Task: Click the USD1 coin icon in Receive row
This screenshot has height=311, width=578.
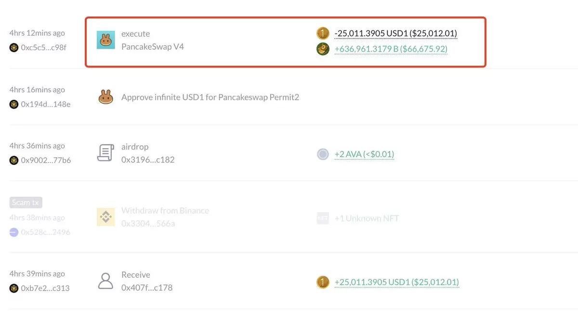Action: (323, 282)
